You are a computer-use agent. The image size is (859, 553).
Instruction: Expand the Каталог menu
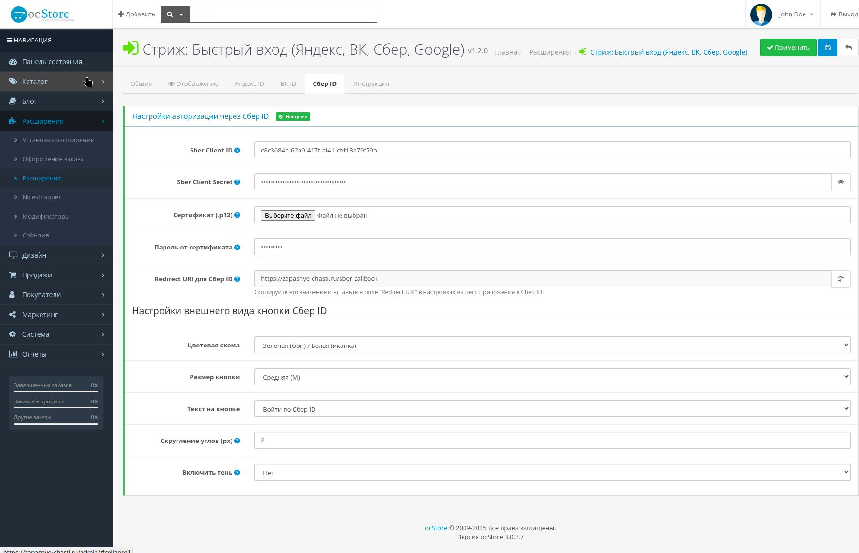coord(56,82)
